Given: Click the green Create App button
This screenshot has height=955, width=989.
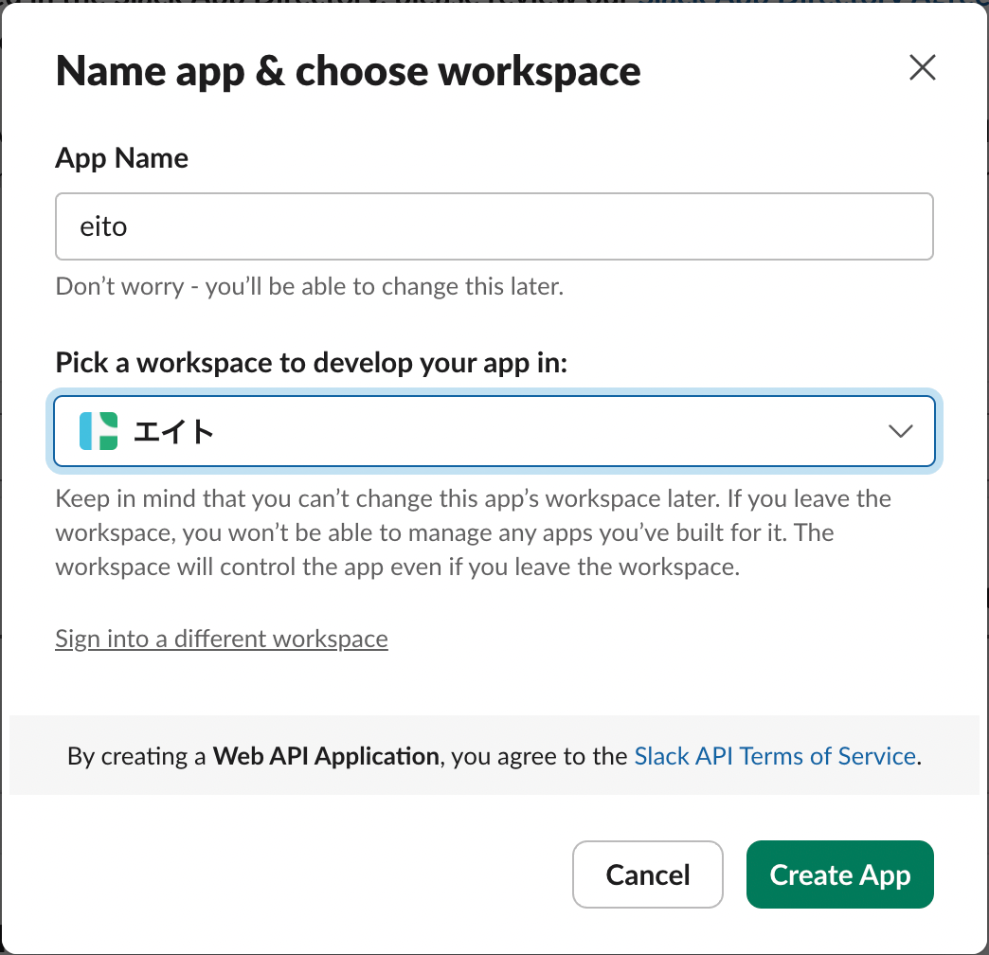Looking at the screenshot, I should [x=839, y=874].
